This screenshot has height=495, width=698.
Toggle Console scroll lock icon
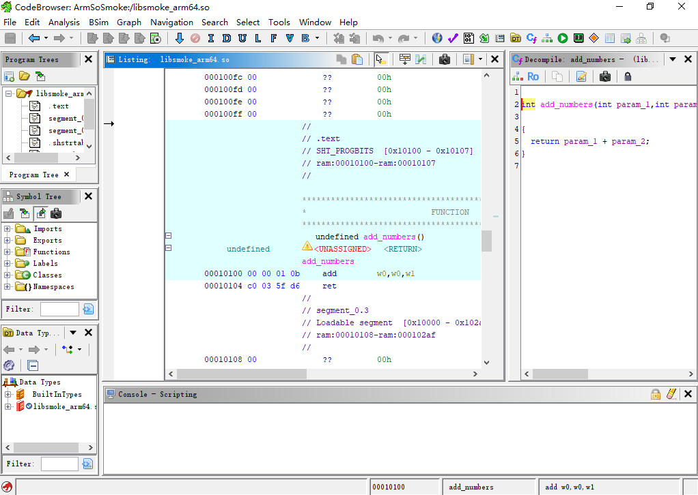coord(655,394)
